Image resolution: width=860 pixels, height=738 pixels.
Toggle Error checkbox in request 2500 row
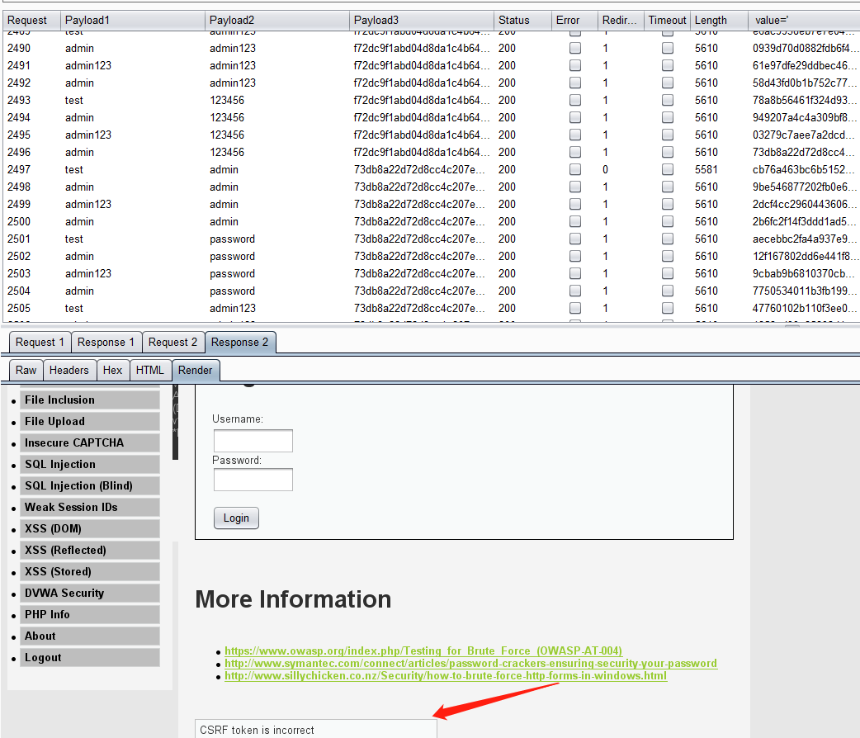tap(574, 222)
